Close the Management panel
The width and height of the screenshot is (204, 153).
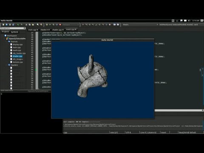coord(24,28)
